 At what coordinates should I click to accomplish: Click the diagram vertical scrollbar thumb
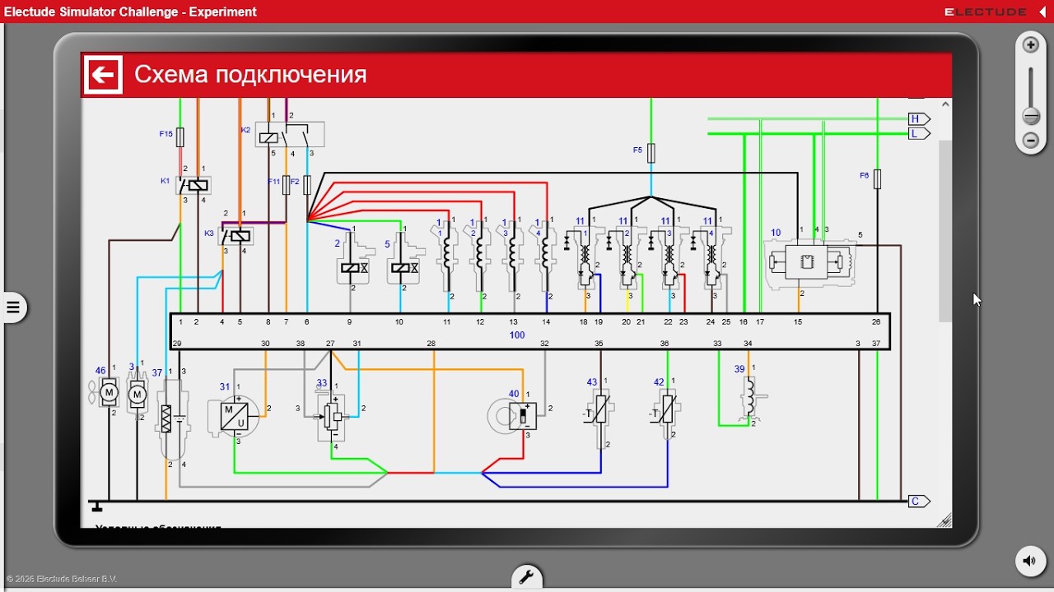coord(945,231)
